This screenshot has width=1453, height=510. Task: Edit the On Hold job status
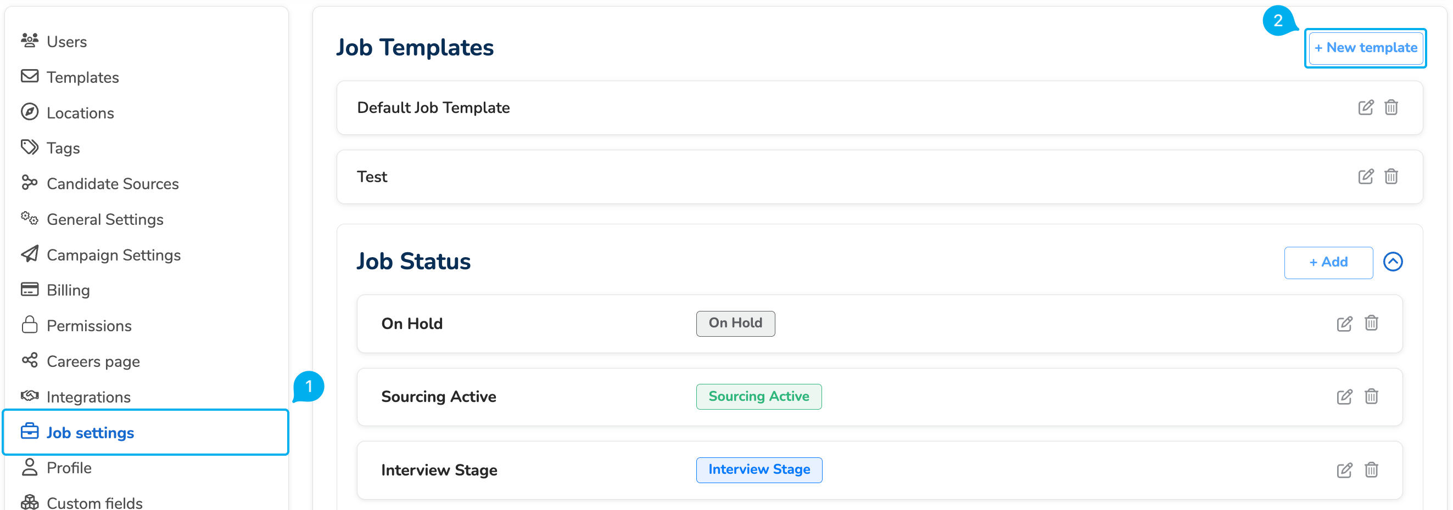tap(1344, 324)
